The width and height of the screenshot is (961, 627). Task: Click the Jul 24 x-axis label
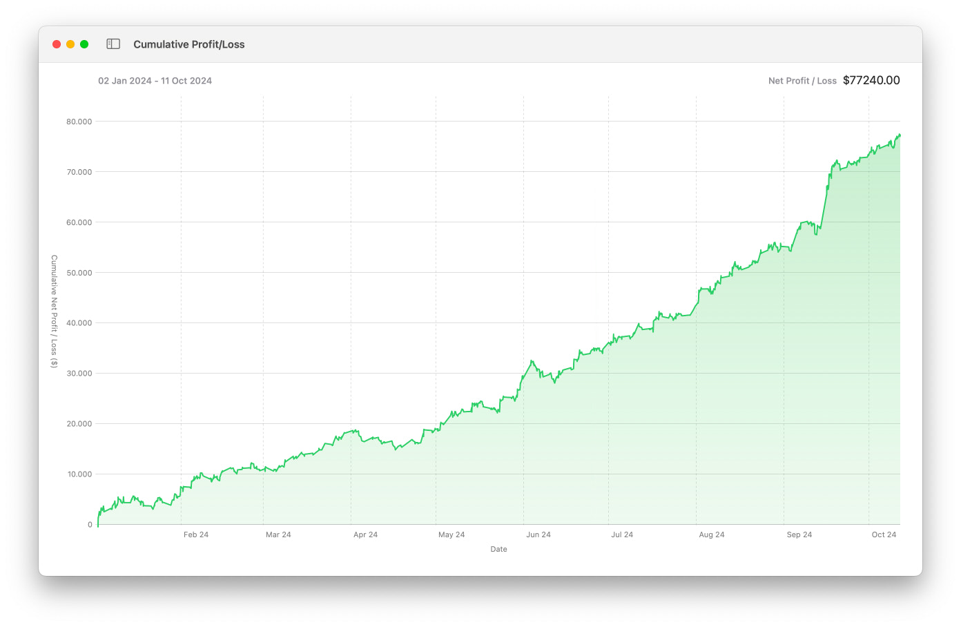[x=622, y=534]
